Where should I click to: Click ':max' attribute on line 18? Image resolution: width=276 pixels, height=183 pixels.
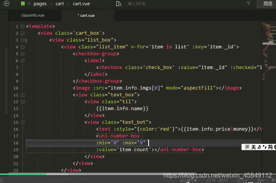128,143
